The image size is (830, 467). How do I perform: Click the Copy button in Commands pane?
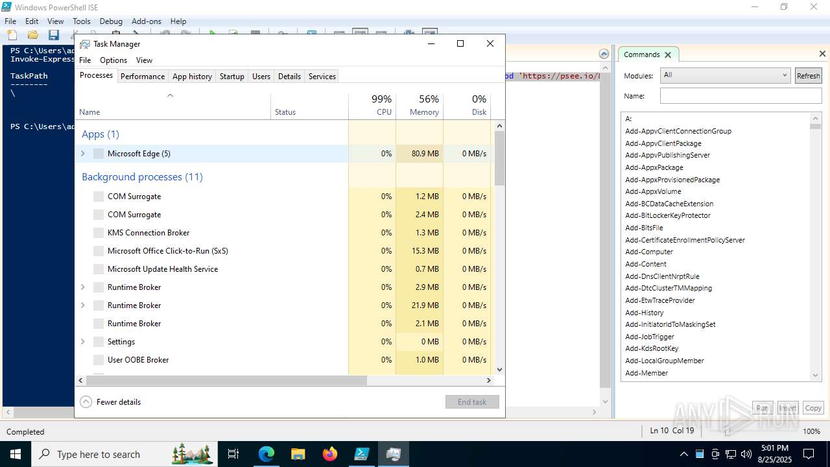coord(813,408)
